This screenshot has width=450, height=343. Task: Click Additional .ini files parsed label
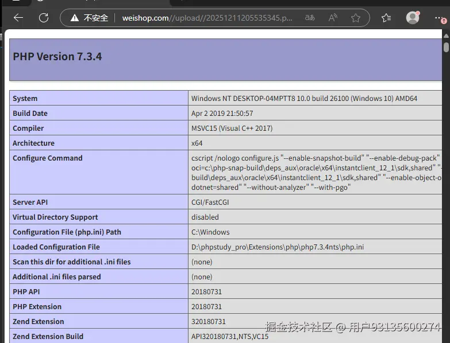coord(57,276)
